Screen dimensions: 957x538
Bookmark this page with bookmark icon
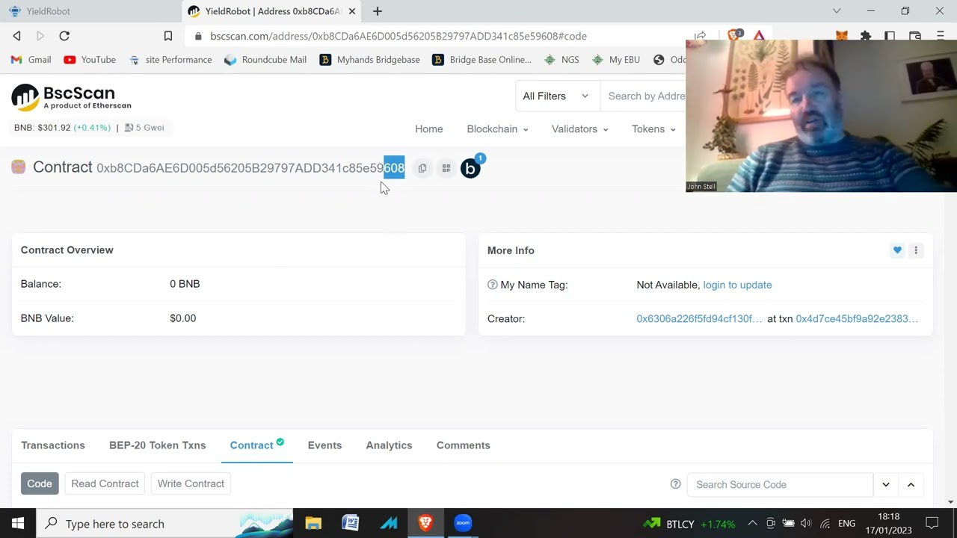tap(168, 36)
